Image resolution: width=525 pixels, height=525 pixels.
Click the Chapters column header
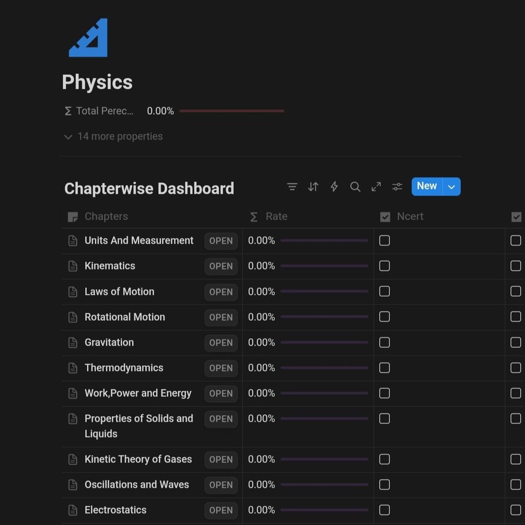coord(106,217)
